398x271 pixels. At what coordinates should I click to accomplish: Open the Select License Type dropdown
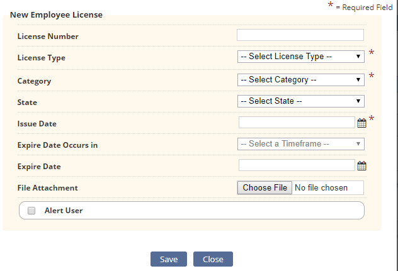301,57
